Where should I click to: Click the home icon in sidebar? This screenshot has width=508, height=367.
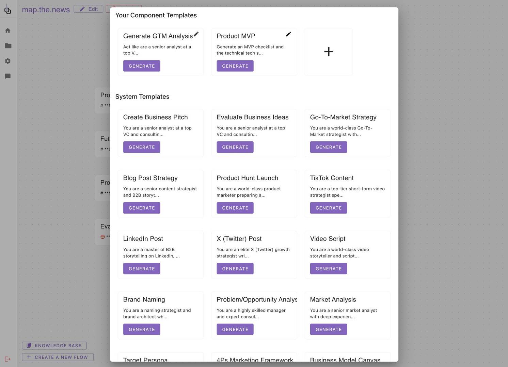(8, 31)
